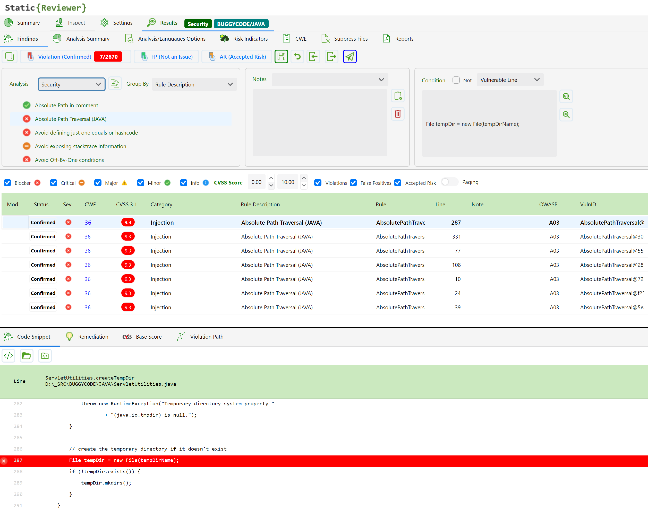Toggle the False Positives checkbox
The height and width of the screenshot is (510, 648).
click(x=353, y=183)
